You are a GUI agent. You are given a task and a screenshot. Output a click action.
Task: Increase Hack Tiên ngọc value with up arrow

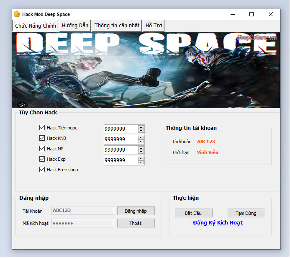click(141, 127)
